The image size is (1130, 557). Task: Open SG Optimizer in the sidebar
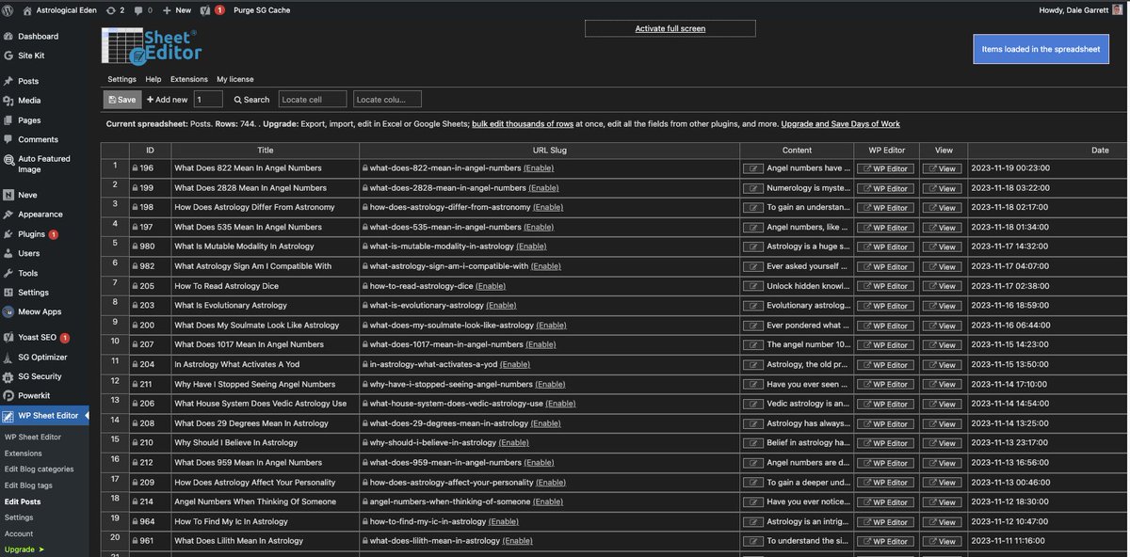(x=44, y=358)
